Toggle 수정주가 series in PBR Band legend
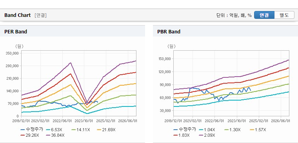Image resolution: width=298 pixels, height=143 pixels. coord(185,130)
